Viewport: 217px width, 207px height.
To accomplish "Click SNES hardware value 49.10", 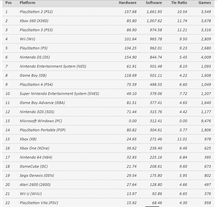I will click(132, 94).
